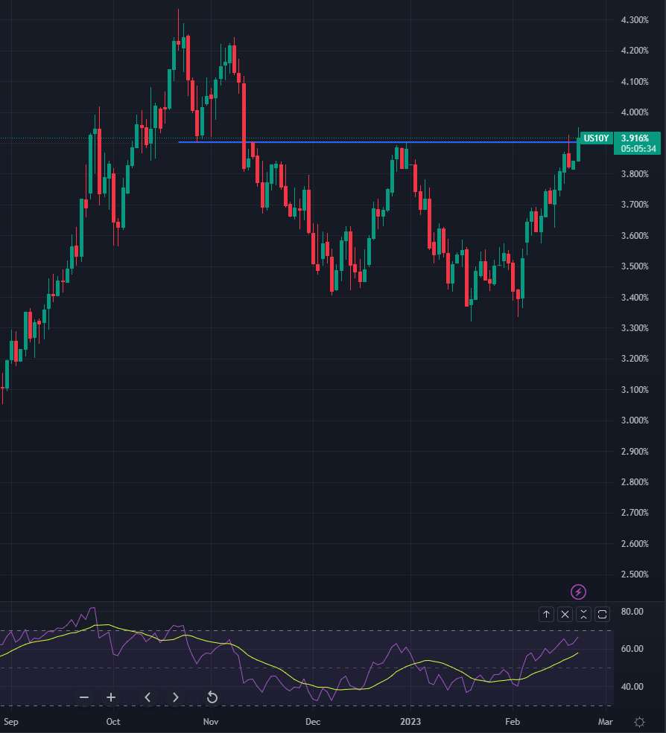Collapse the RSI indicator pane
The width and height of the screenshot is (666, 733).
pyautogui.click(x=583, y=614)
